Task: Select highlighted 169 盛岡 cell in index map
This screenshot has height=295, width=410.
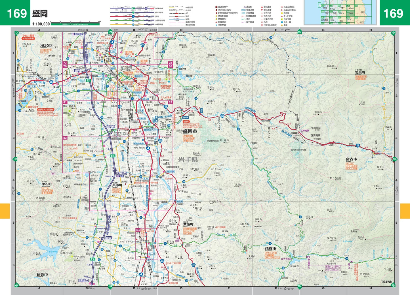Action: coord(350,14)
